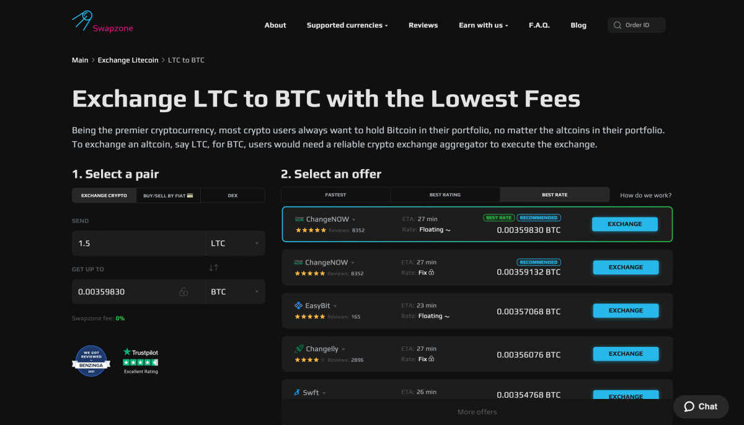Select the FASTEST sorting tab
Image resolution: width=744 pixels, height=425 pixels.
pyautogui.click(x=335, y=194)
